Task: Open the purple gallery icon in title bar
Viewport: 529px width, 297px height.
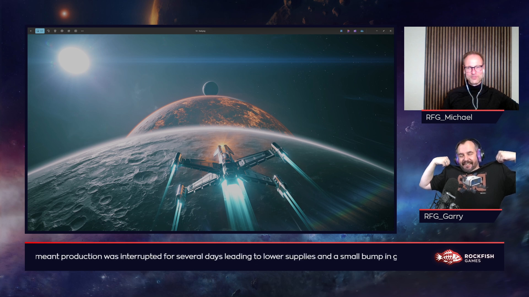Action: pyautogui.click(x=355, y=31)
